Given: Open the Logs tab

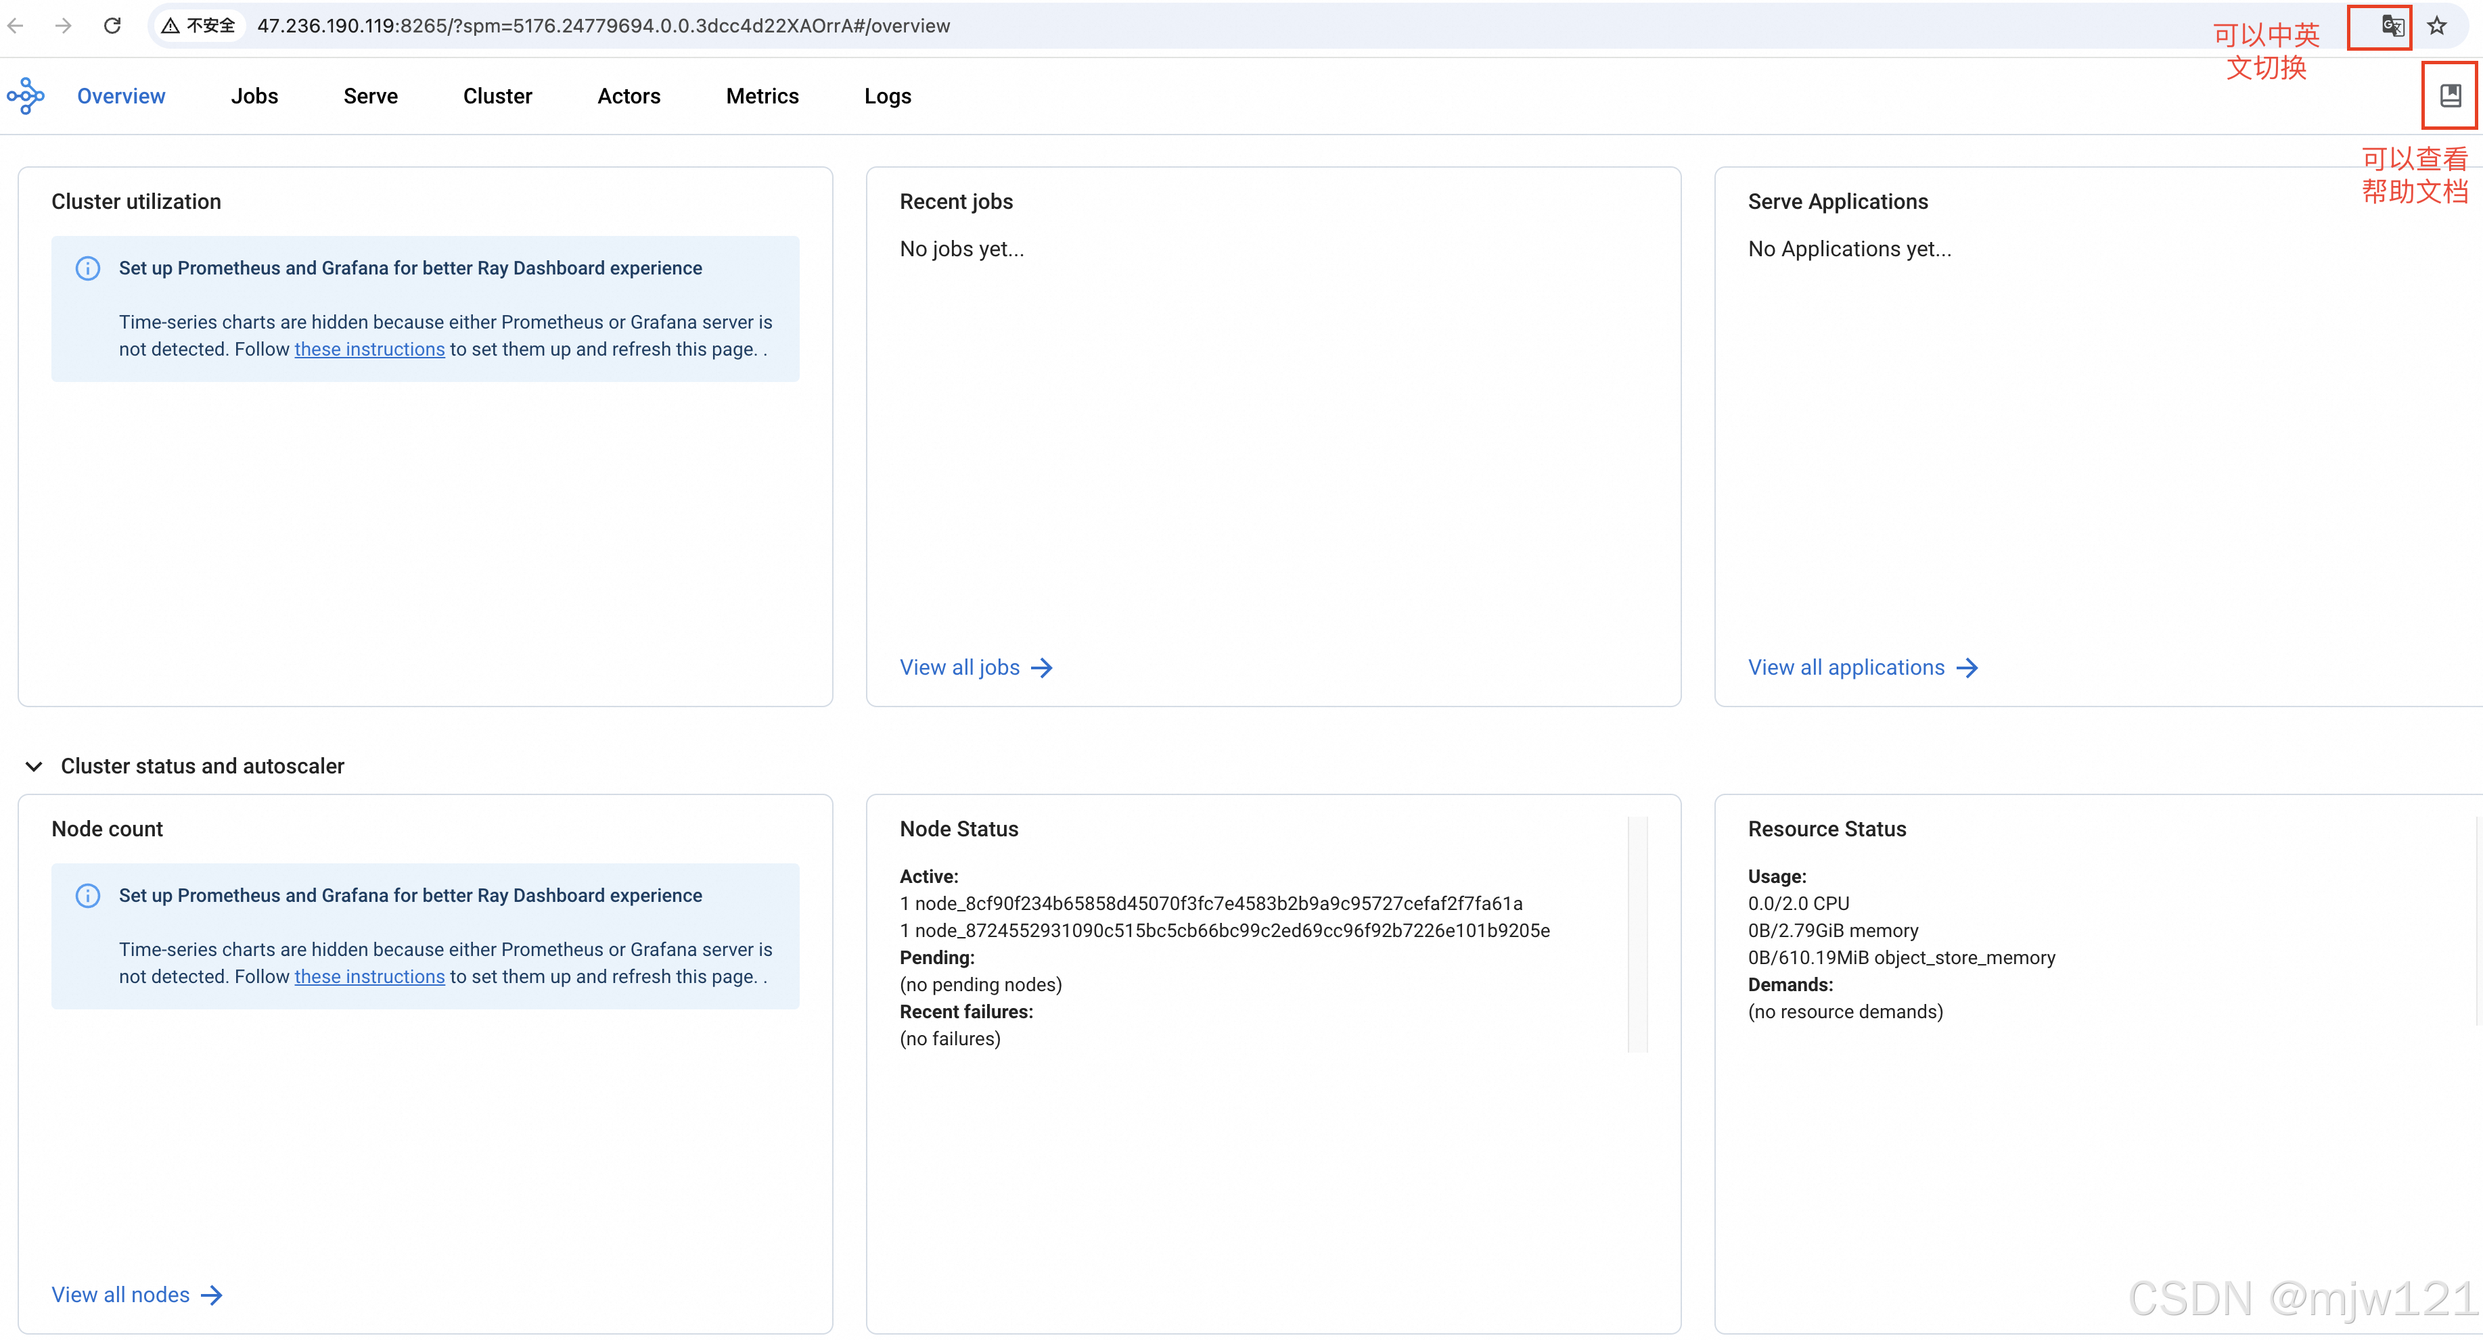Looking at the screenshot, I should pos(887,96).
